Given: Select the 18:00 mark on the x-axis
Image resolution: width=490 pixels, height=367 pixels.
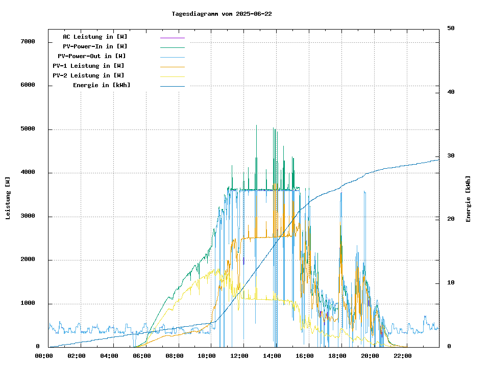Looking at the screenshot, I should coord(337,356).
